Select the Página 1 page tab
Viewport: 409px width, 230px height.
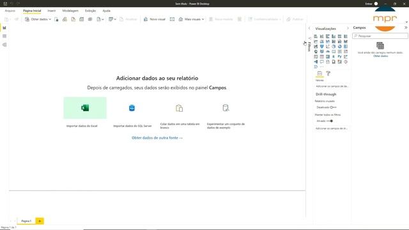click(x=26, y=221)
